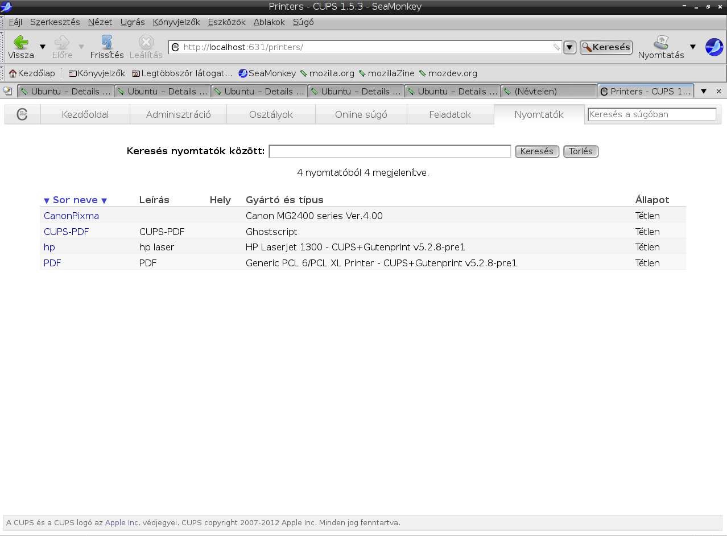
Task: Click the Állapot column header
Action: tap(652, 200)
